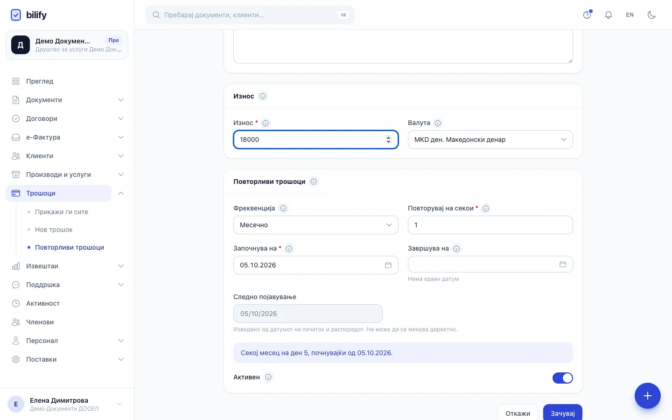This screenshot has width=672, height=420.
Task: Show info tooltip next to Валута
Action: (438, 123)
